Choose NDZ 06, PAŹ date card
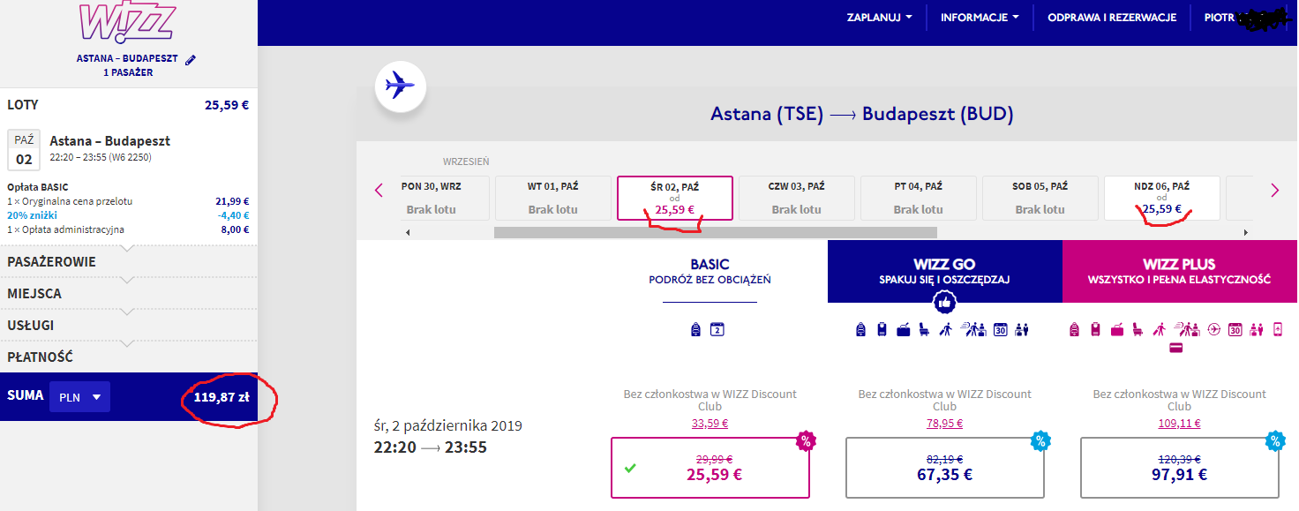Image resolution: width=1299 pixels, height=511 pixels. [1162, 198]
